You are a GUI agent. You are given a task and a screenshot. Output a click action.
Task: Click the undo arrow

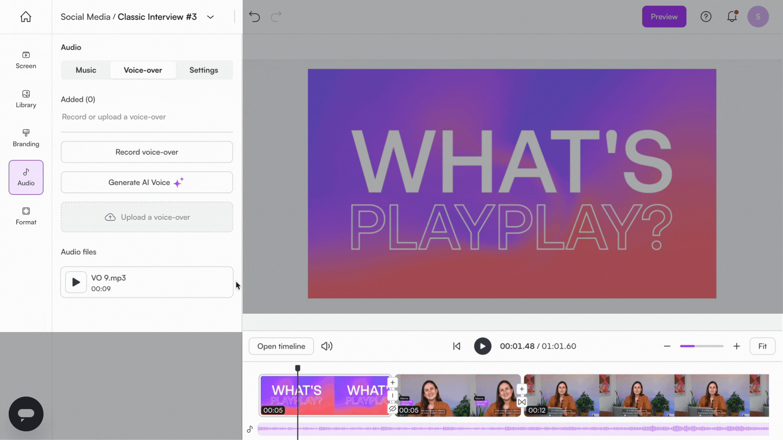pyautogui.click(x=254, y=17)
